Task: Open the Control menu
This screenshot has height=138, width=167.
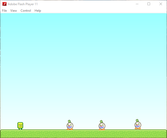Action: (x=26, y=11)
